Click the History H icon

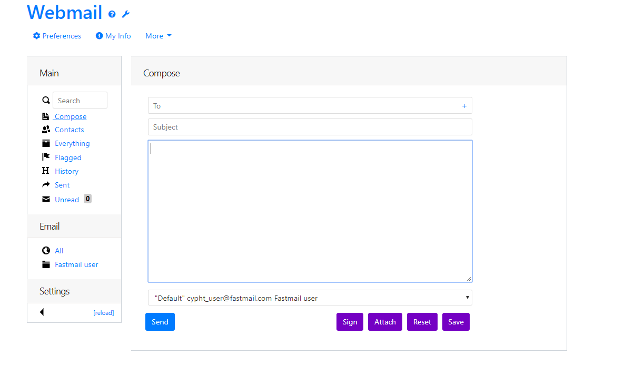pyautogui.click(x=45, y=171)
